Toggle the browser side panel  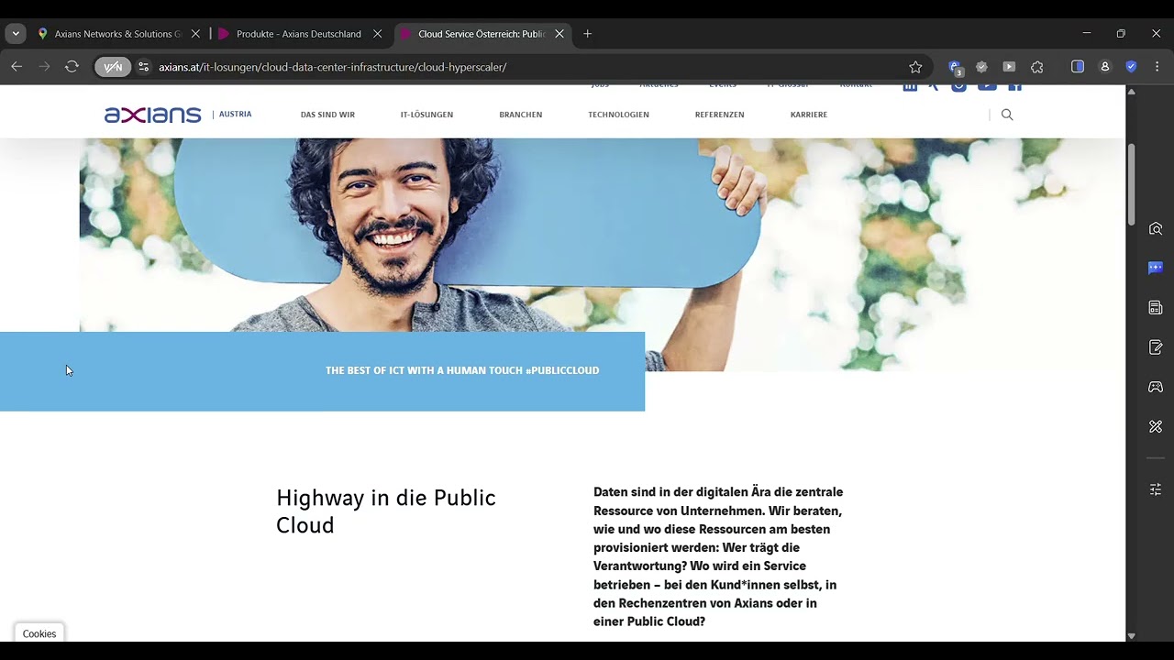click(x=1078, y=67)
